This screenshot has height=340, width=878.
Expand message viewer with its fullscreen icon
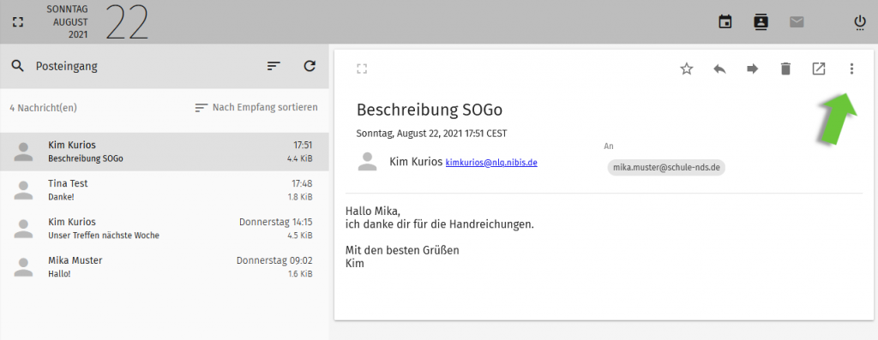362,69
